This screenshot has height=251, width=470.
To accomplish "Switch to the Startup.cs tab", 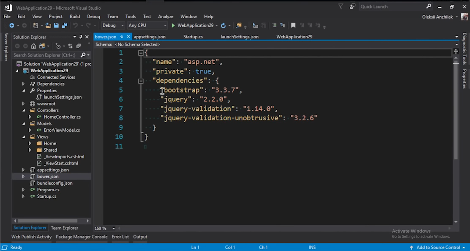I will click(193, 37).
